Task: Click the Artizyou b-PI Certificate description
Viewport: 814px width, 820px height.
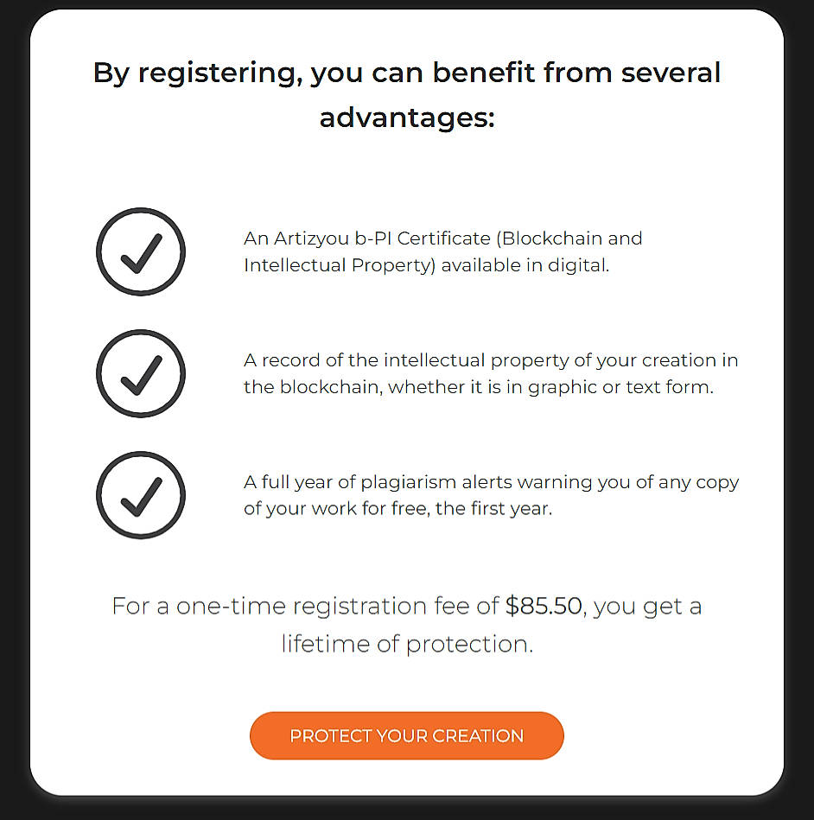Action: 442,251
